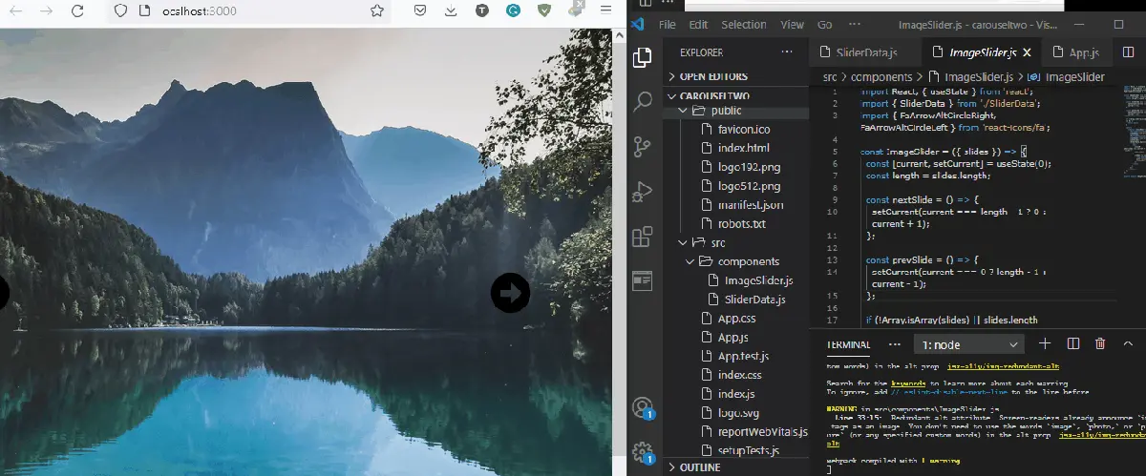Open App.css file in explorer
Screen dimensions: 1146x476
tap(736, 319)
